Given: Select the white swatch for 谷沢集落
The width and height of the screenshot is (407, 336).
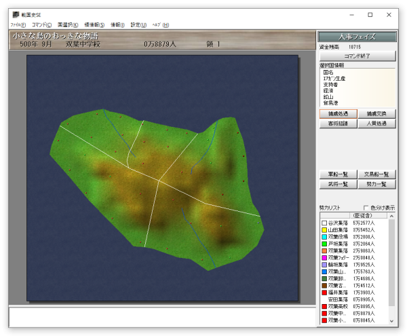Looking at the screenshot, I should click(323, 223).
